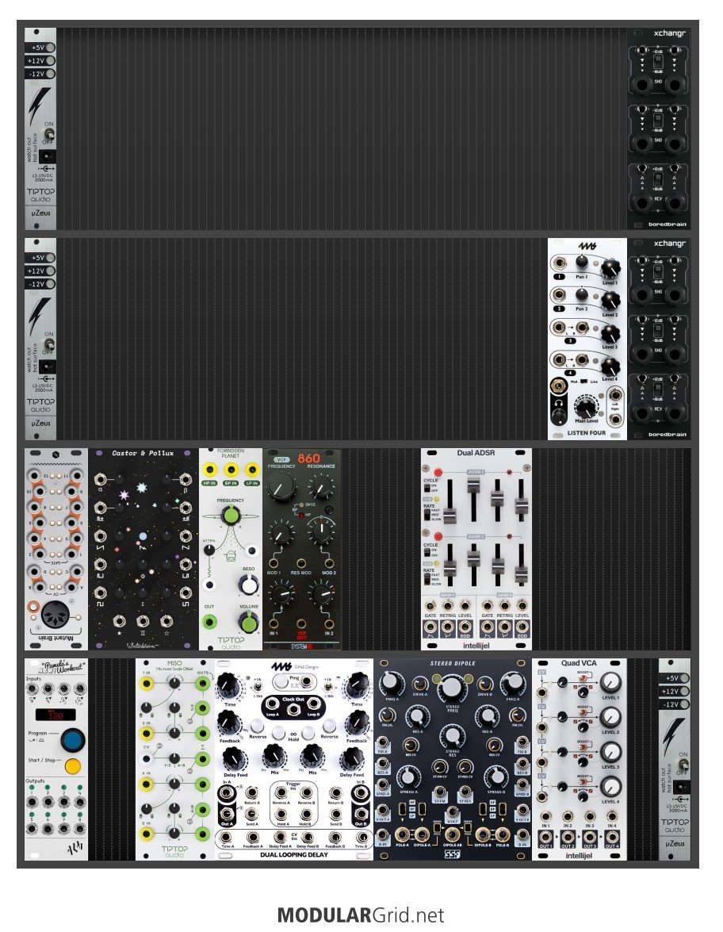Select the Forbidden Planet green OUT jack
Image resolution: width=723 pixels, height=932 pixels.
[x=209, y=623]
